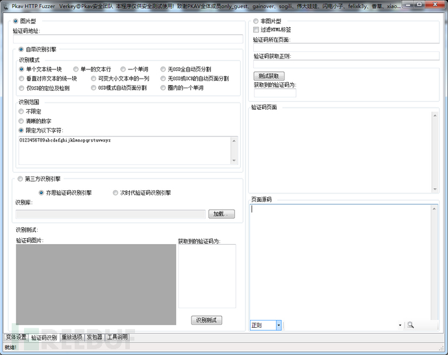Click the 加载.. button
Viewport: 448px width, 355px height.
[221, 214]
